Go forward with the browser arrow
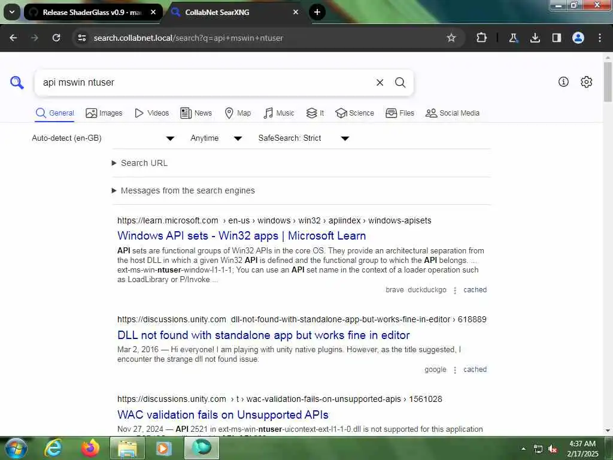Screen dimensions: 613x460 click(35, 38)
